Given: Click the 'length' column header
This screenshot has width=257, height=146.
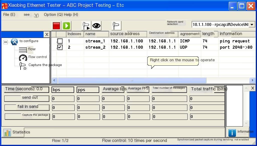Looking at the screenshot, I should point(210,34).
